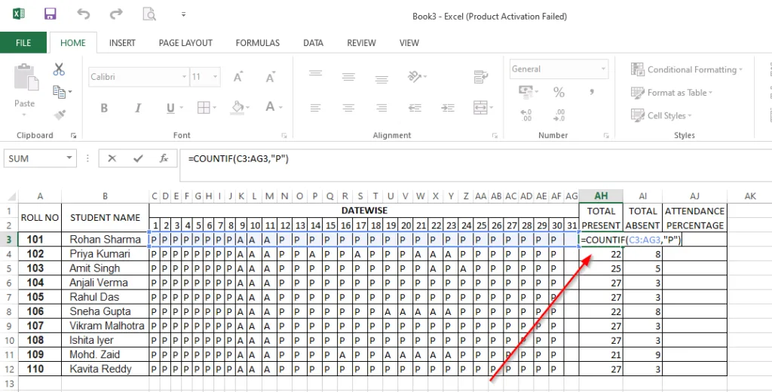Apply Percent Style format
Image resolution: width=772 pixels, height=392 pixels.
pos(559,92)
